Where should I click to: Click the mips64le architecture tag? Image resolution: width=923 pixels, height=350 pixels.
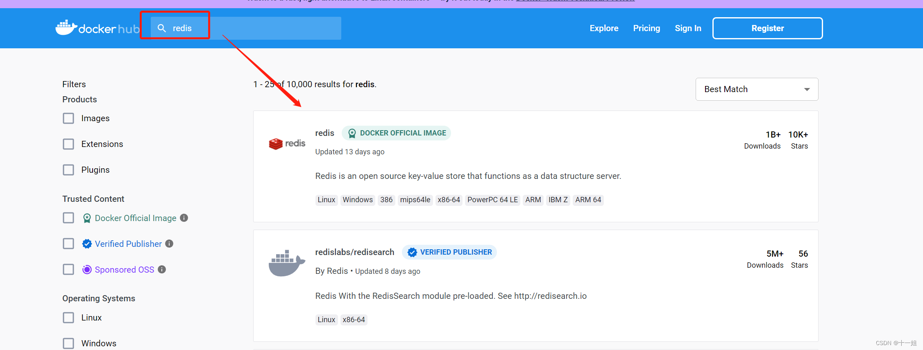tap(415, 200)
